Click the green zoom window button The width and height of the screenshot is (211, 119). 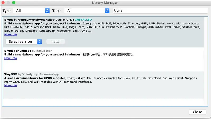click(x=14, y=3)
